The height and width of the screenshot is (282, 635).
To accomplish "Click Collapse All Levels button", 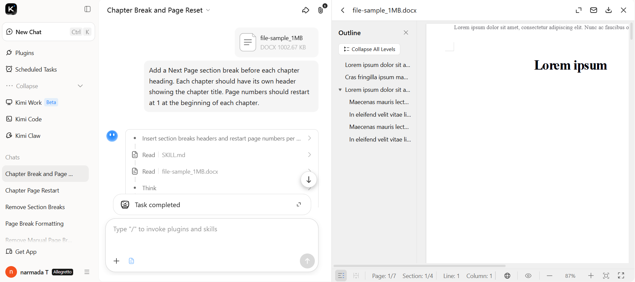I will tap(369, 49).
